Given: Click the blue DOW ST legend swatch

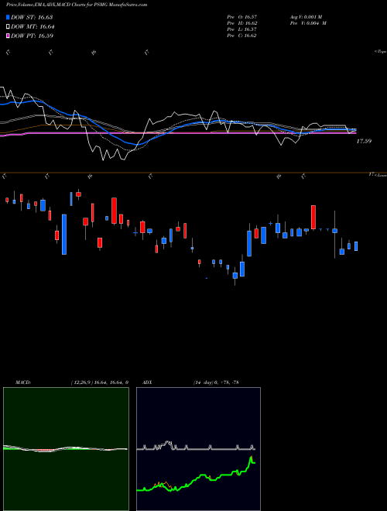Looking at the screenshot, I should point(8,17).
